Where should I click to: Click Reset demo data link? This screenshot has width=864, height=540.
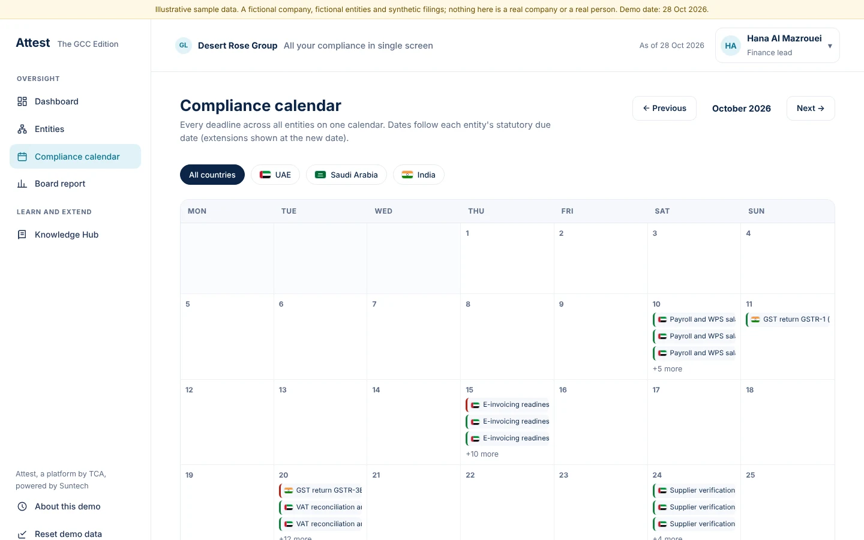coord(76,534)
